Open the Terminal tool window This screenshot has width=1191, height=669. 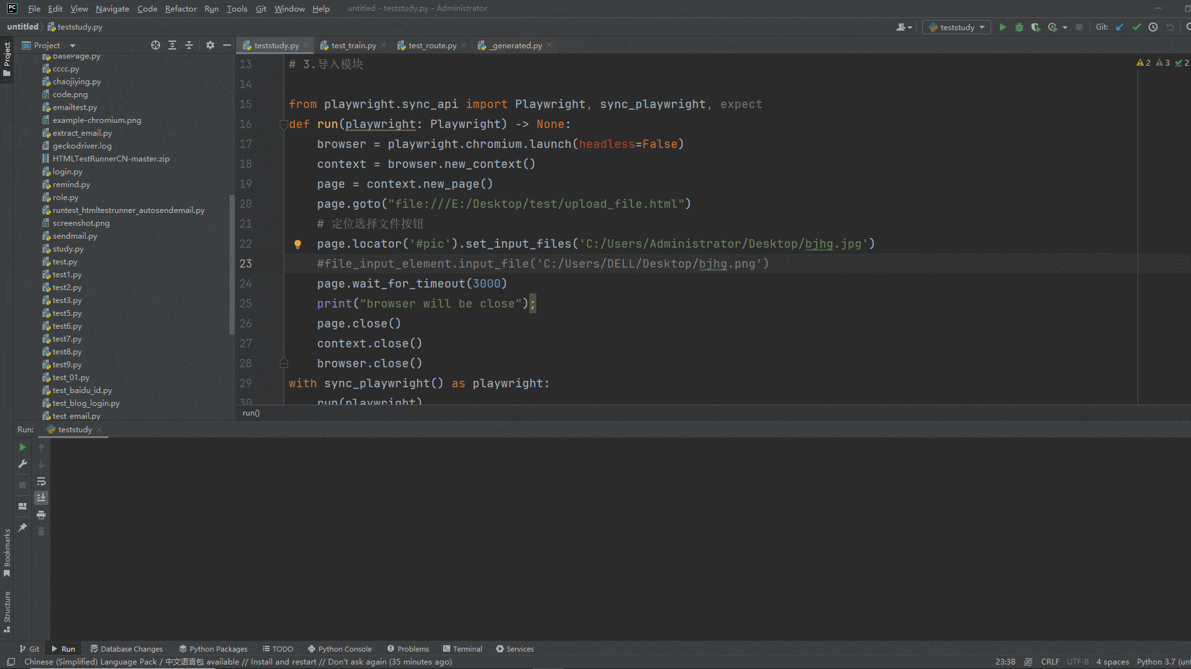462,649
